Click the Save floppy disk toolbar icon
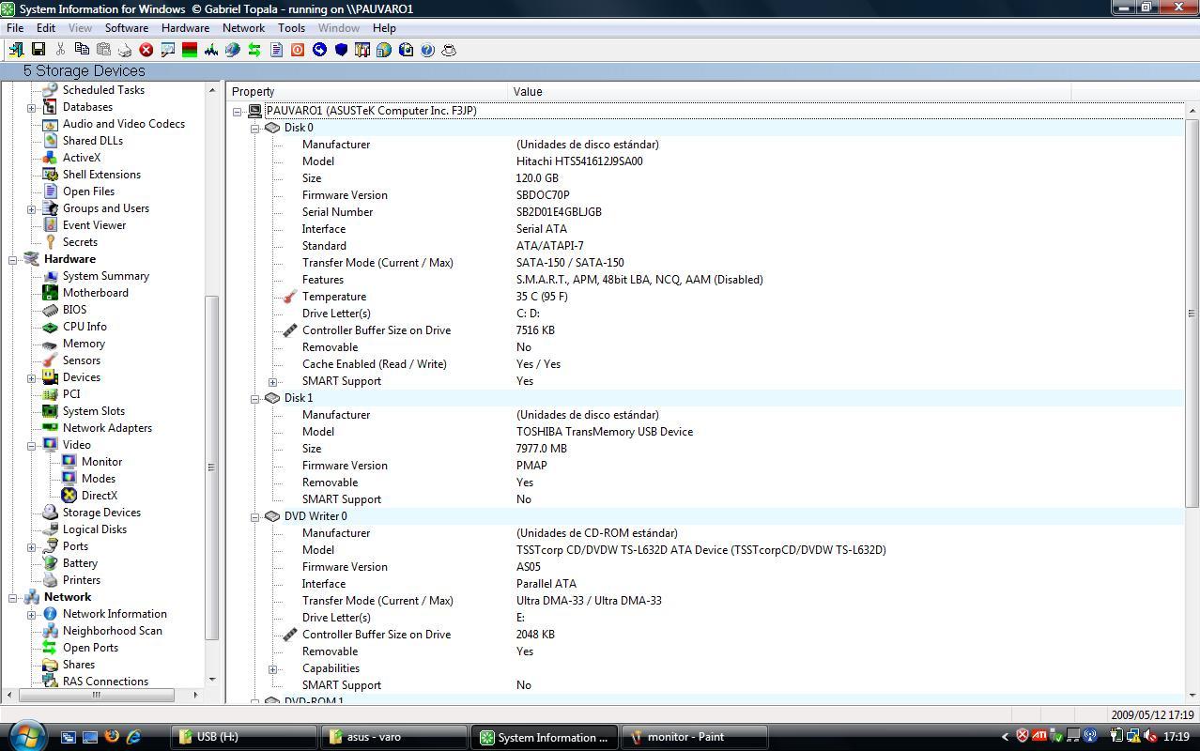The height and width of the screenshot is (751, 1200). [x=38, y=49]
